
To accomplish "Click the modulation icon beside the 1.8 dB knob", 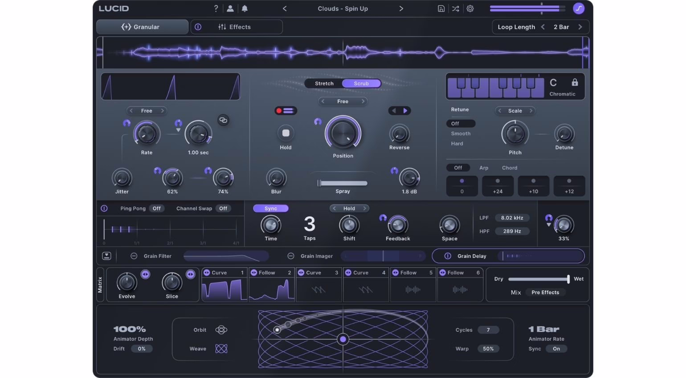I will click(394, 170).
